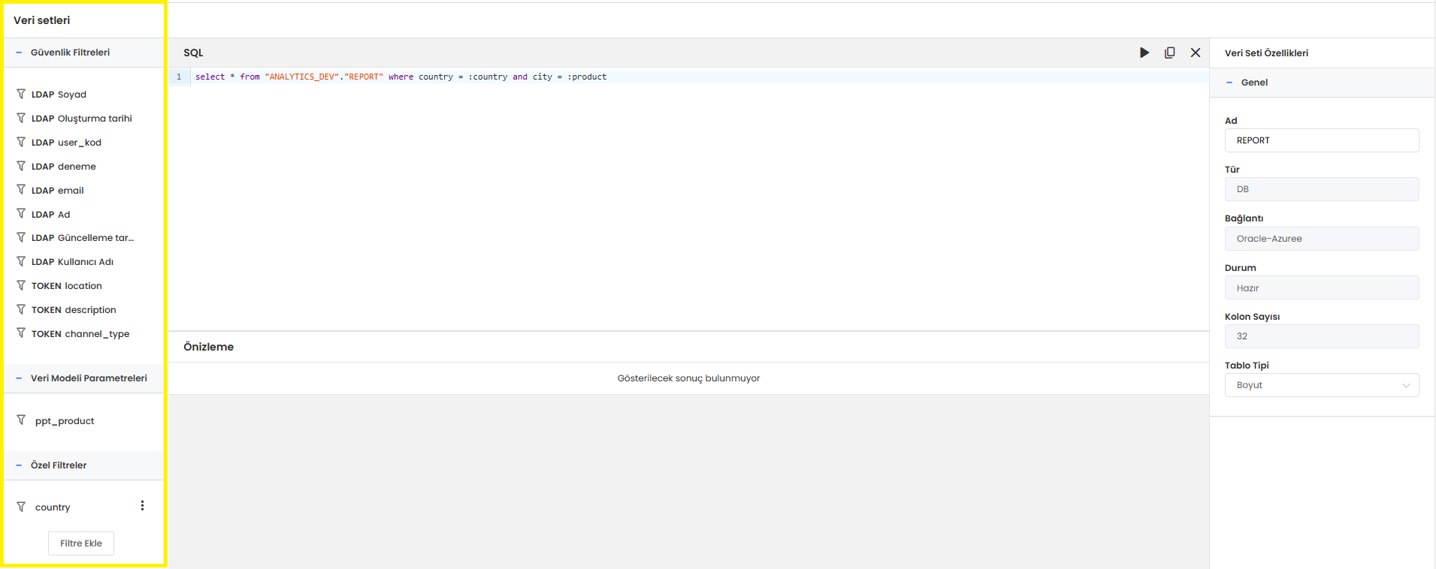Click the filter icon beside ppt_product
The height and width of the screenshot is (569, 1436).
(21, 420)
